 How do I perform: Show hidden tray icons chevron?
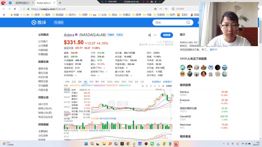coord(224,144)
